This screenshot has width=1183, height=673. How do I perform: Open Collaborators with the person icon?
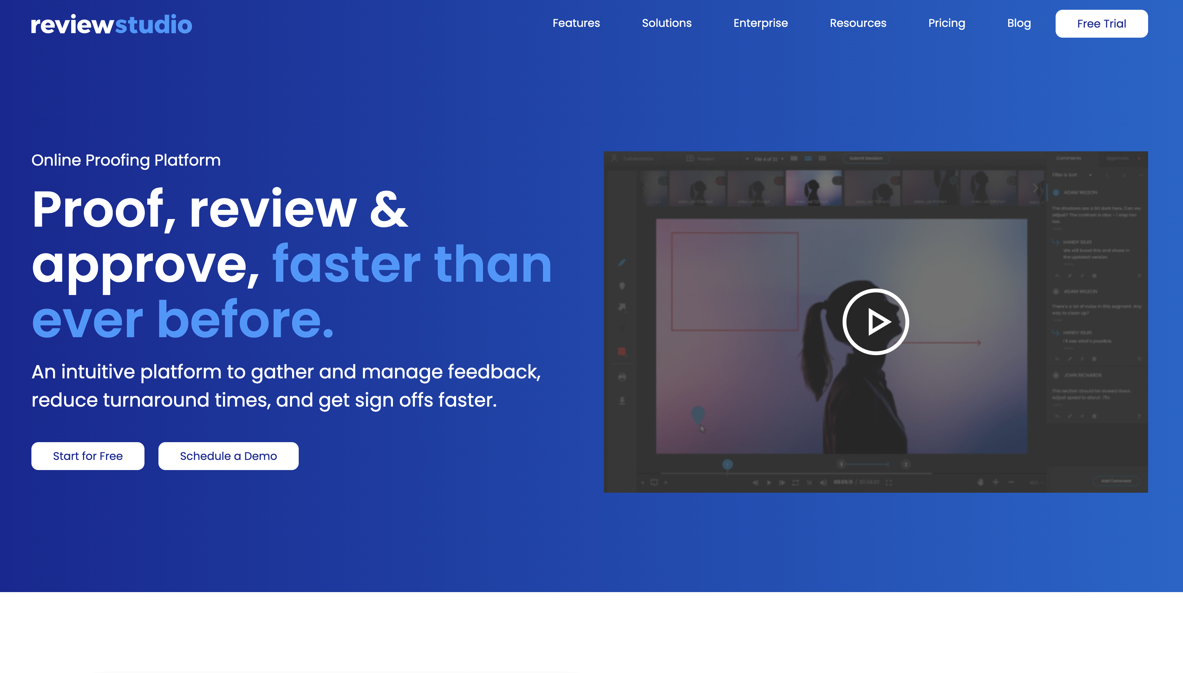pos(614,159)
